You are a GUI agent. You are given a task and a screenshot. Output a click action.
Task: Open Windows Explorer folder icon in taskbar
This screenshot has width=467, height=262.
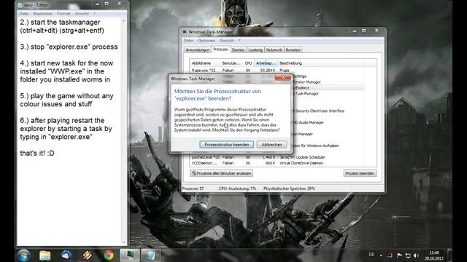[45, 255]
